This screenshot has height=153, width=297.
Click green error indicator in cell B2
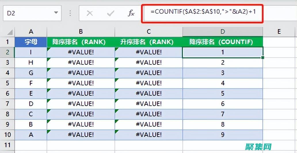48,49
